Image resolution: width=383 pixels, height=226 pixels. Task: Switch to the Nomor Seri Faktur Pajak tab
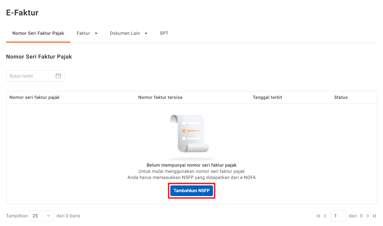click(x=38, y=33)
